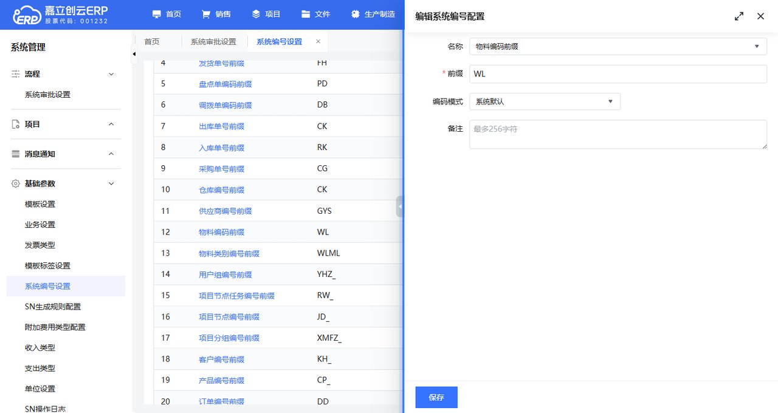Open the 产品编号前缀 link
778x413 pixels.
pyautogui.click(x=221, y=381)
